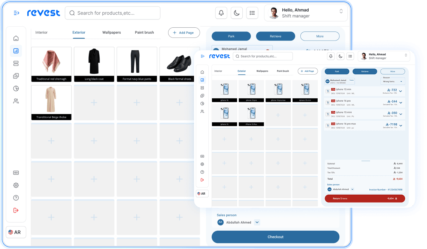Image resolution: width=427 pixels, height=249 pixels.
Task: Click the red logout icon in the large window's sidebar
Action: (x=16, y=210)
